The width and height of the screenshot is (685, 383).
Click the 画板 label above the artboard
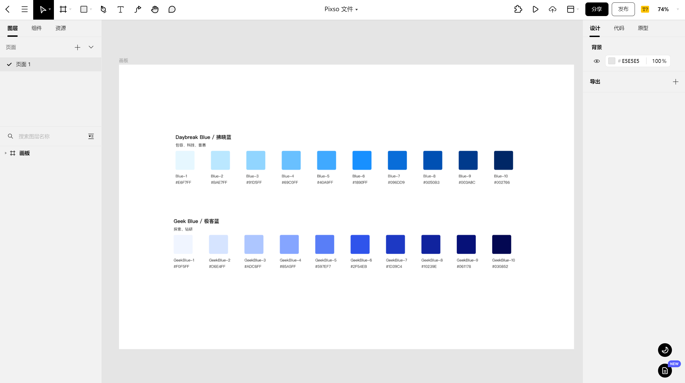point(123,60)
